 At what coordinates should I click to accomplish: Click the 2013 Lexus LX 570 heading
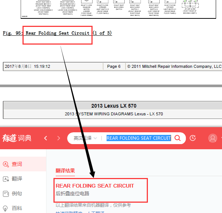114,106
